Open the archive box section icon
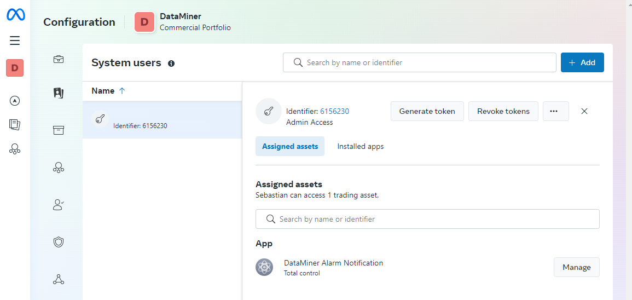 coord(59,130)
